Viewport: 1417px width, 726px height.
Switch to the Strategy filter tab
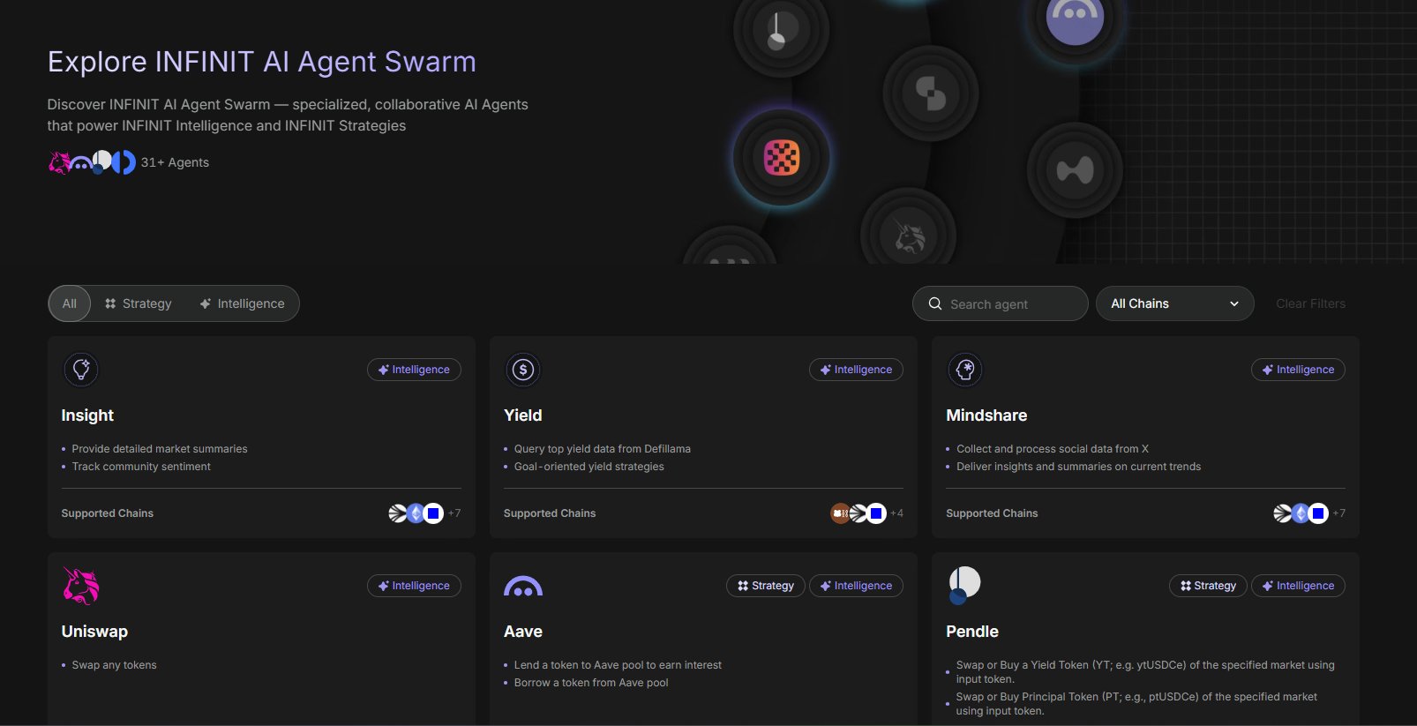(139, 303)
